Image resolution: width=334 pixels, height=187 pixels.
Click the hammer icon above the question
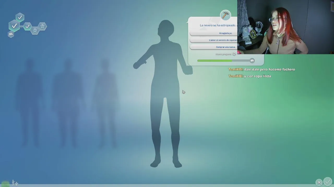(x=225, y=15)
